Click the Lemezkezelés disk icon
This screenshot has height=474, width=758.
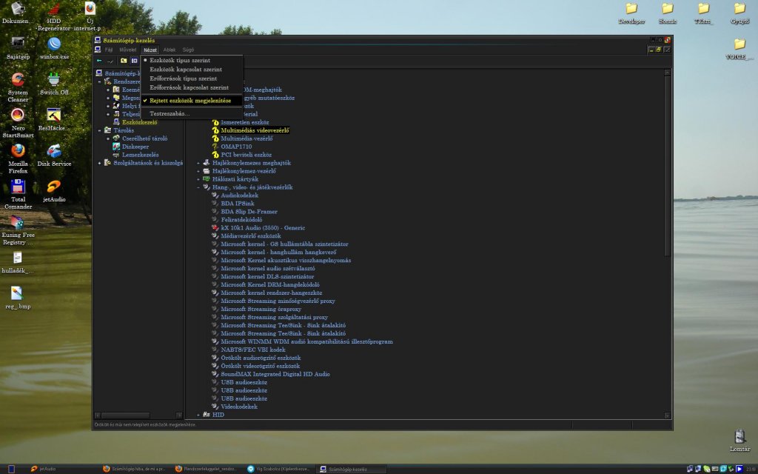(x=116, y=155)
